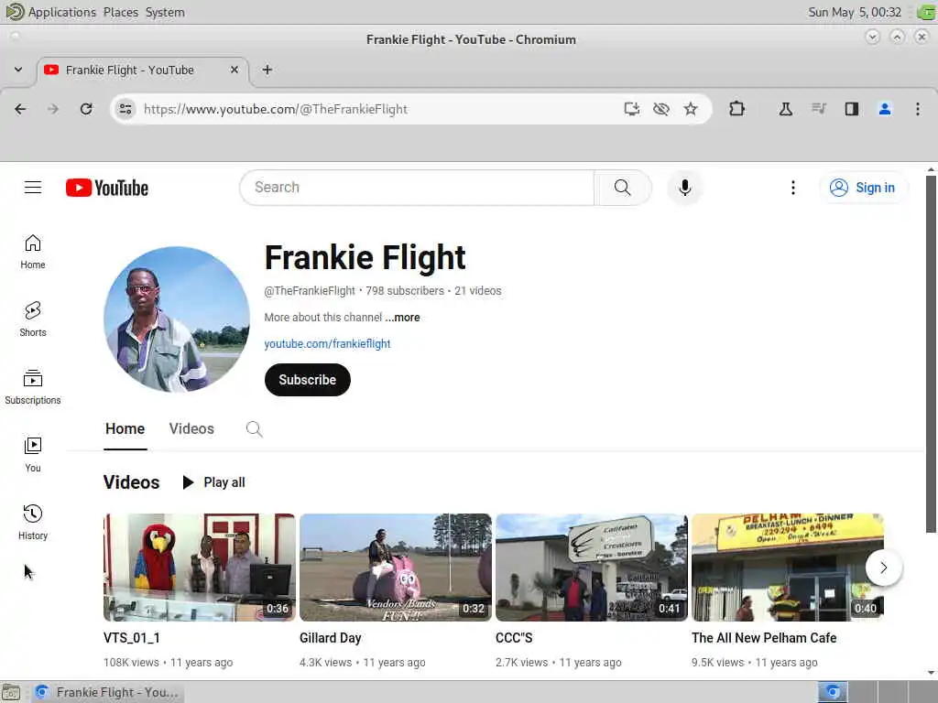Image resolution: width=938 pixels, height=703 pixels.
Task: Click the date and time in top panel
Action: (x=855, y=12)
